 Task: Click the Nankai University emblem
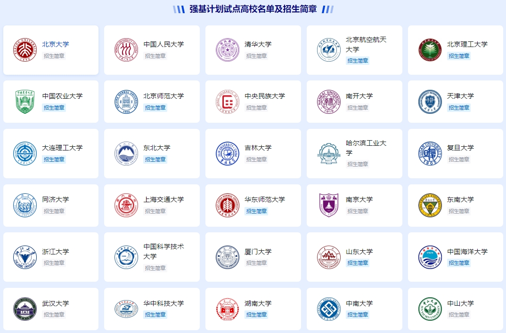pyautogui.click(x=328, y=101)
